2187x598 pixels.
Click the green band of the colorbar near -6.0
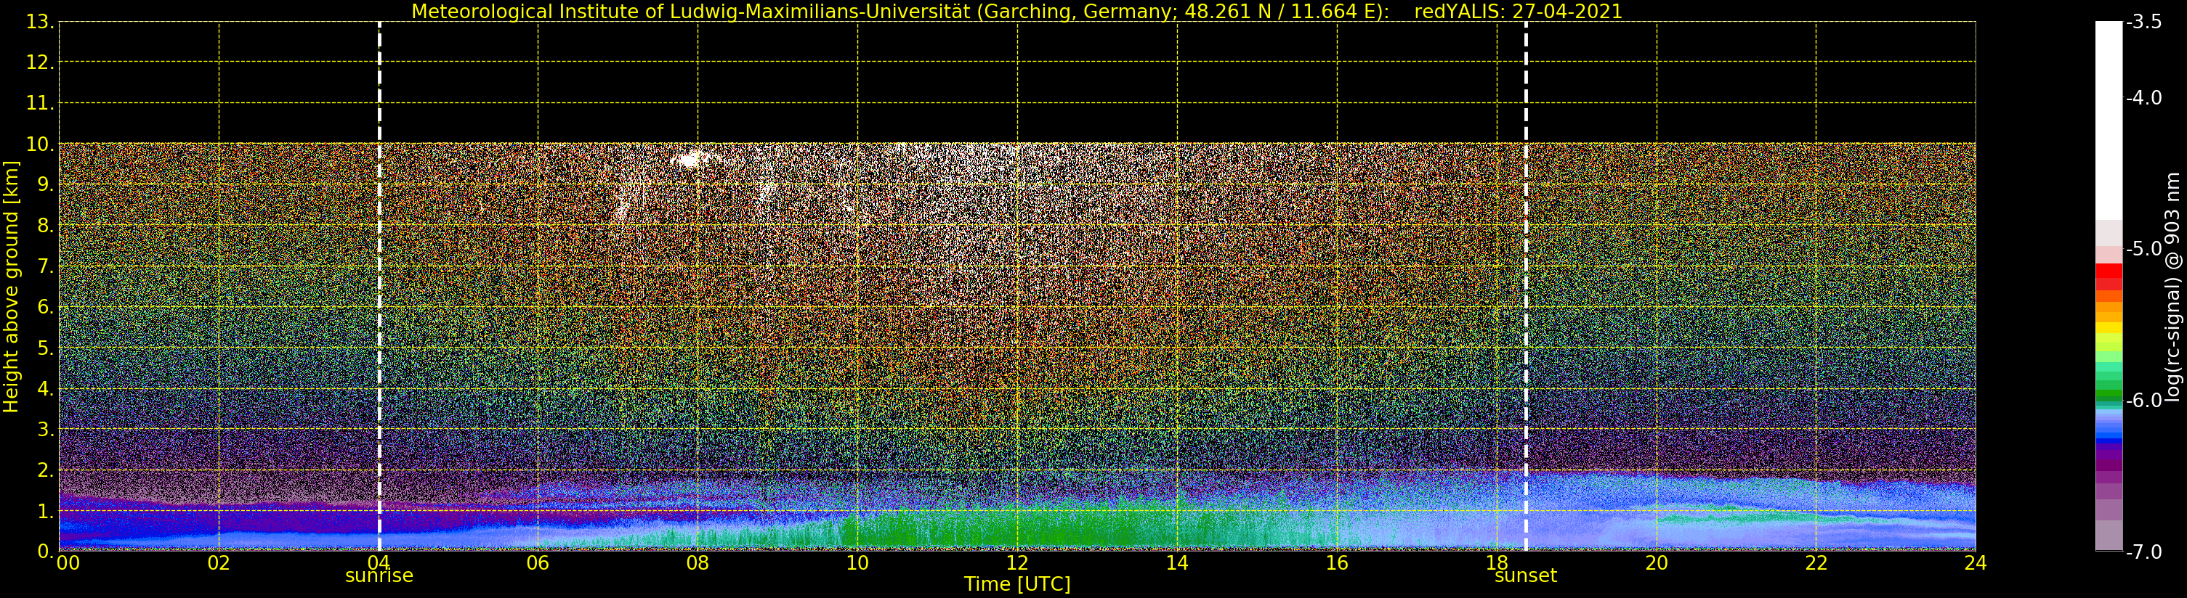tap(2109, 396)
